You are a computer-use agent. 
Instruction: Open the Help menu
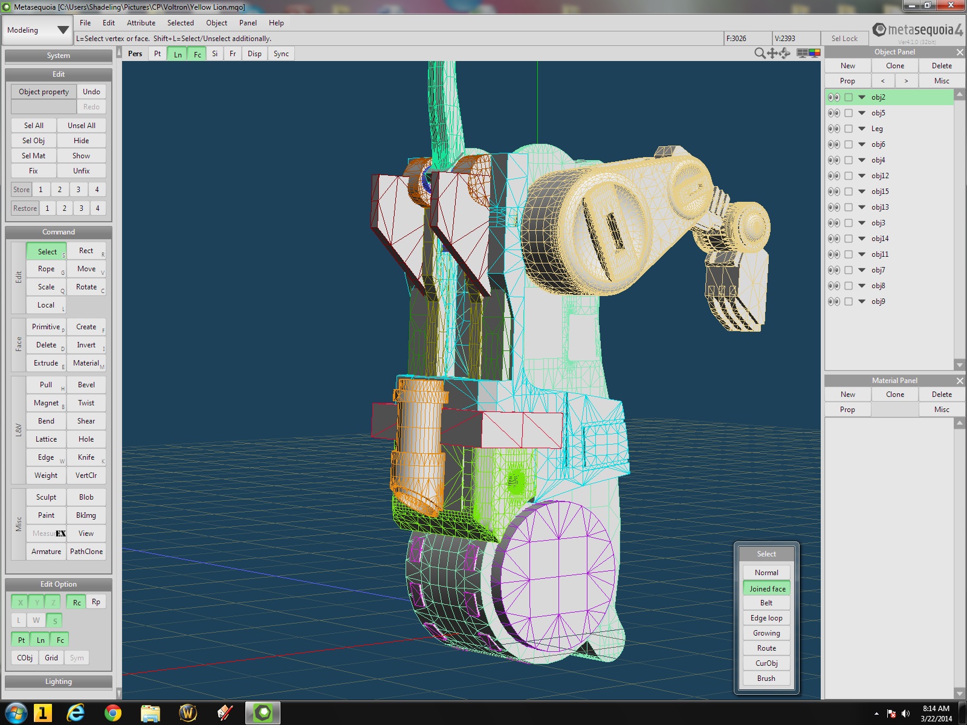pyautogui.click(x=276, y=23)
